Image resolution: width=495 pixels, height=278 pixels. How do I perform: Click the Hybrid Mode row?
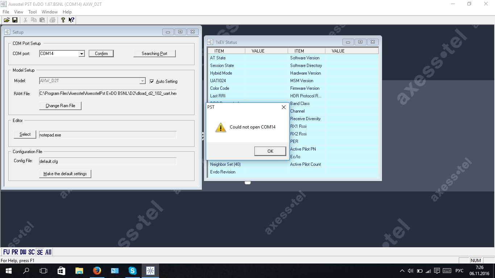(248, 73)
